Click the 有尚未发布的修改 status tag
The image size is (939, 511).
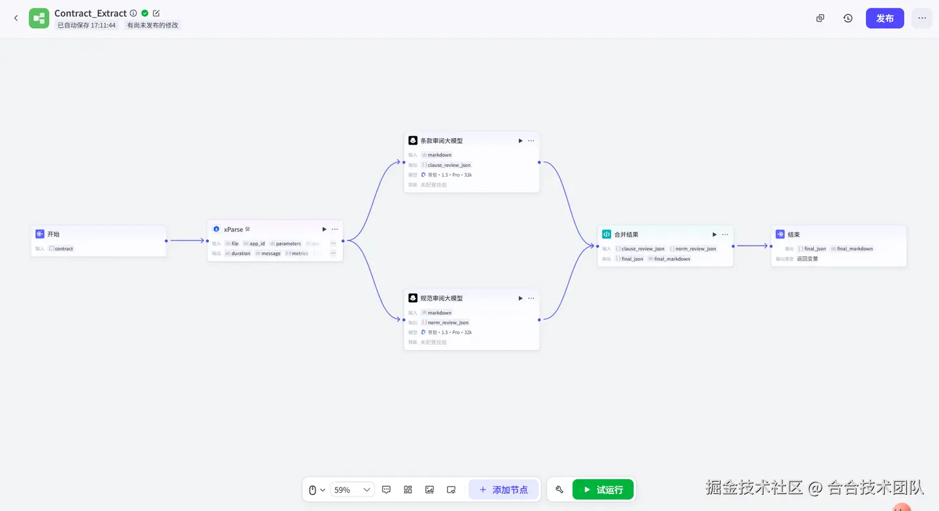tap(153, 25)
